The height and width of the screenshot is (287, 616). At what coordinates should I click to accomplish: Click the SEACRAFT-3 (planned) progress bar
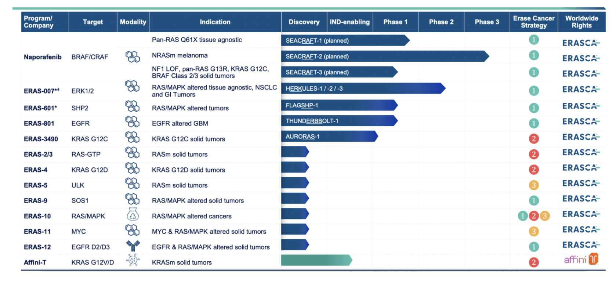point(340,72)
